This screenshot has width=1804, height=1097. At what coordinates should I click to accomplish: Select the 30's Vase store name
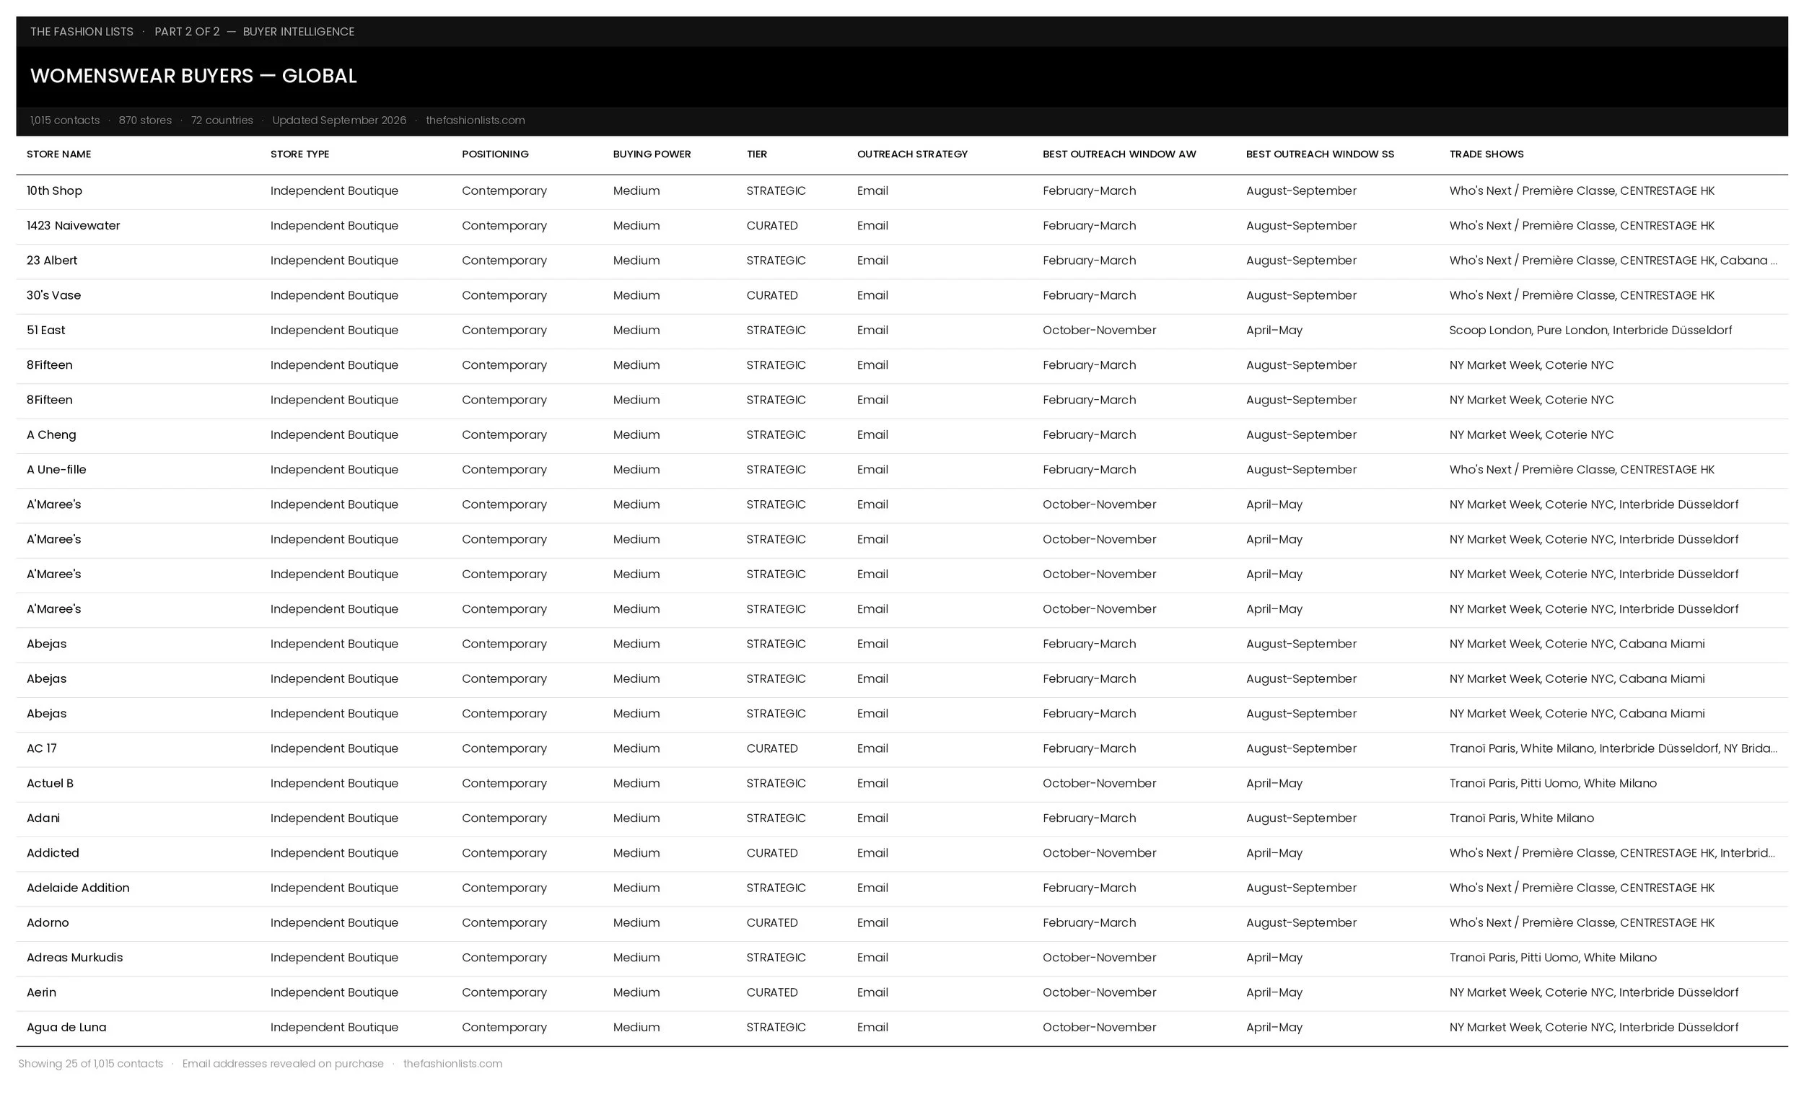click(53, 295)
